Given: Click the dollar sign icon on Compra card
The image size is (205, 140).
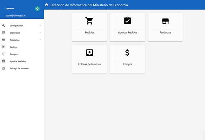Looking at the screenshot, I should point(127,53).
